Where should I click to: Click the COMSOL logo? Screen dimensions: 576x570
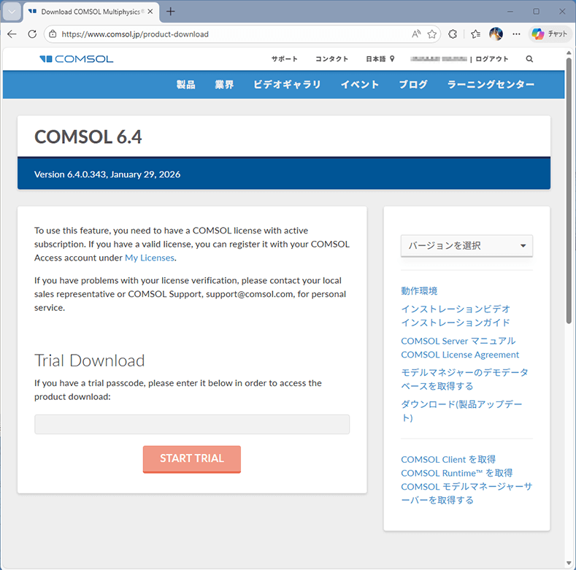[77, 59]
